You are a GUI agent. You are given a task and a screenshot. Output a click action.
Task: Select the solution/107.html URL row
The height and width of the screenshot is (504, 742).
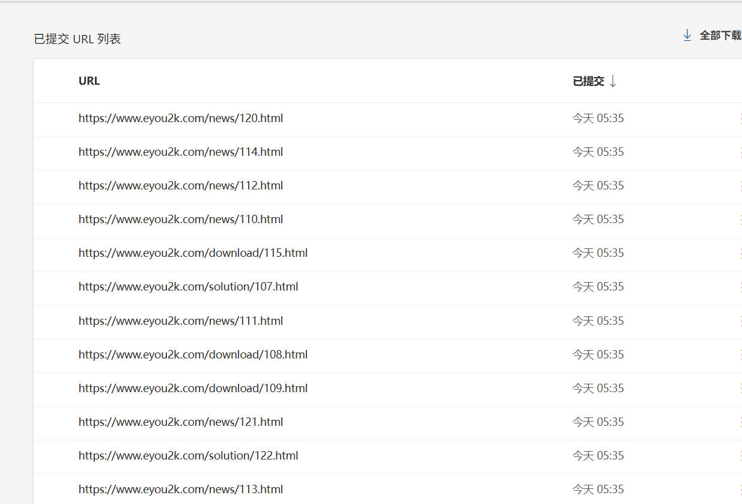coord(388,287)
